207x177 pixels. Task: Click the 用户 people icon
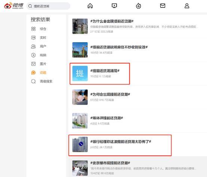click(x=33, y=46)
